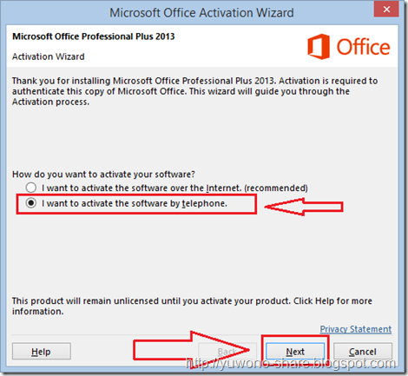Viewport: 408px width, 376px height.
Task: Click the orange Office logo icon
Action: pyautogui.click(x=319, y=47)
